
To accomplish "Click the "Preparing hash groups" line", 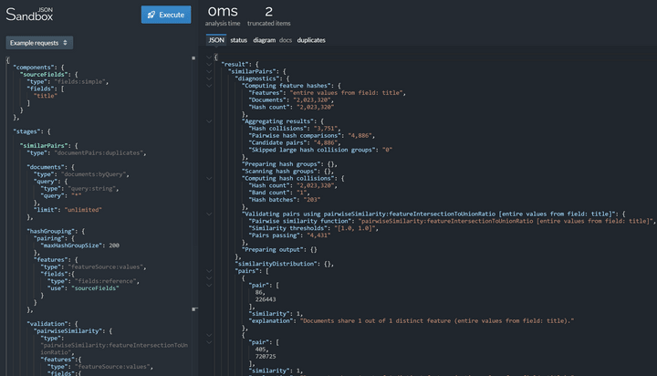I will point(289,164).
